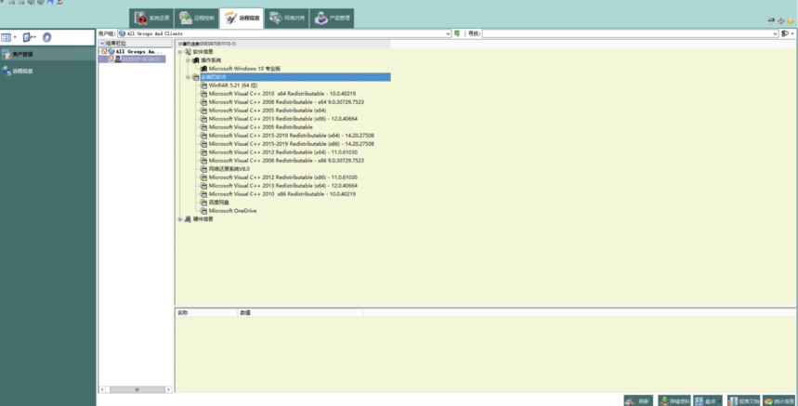Select the All Groups An... tree node

point(139,51)
